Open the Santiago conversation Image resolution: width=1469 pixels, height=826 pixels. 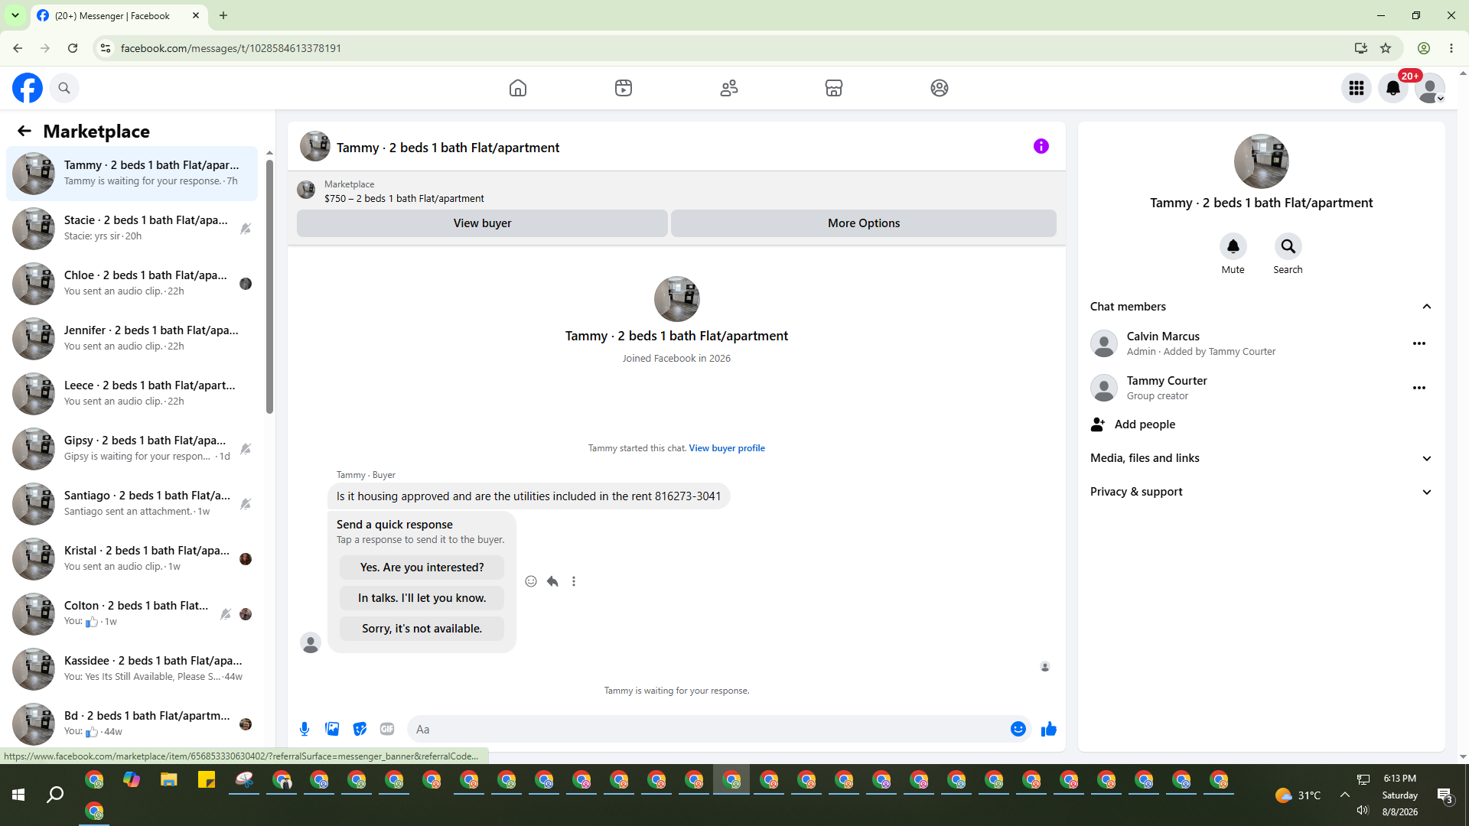click(x=132, y=504)
